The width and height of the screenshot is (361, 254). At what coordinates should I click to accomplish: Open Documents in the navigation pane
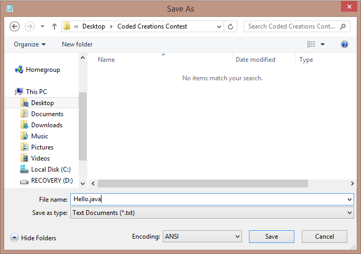(47, 114)
